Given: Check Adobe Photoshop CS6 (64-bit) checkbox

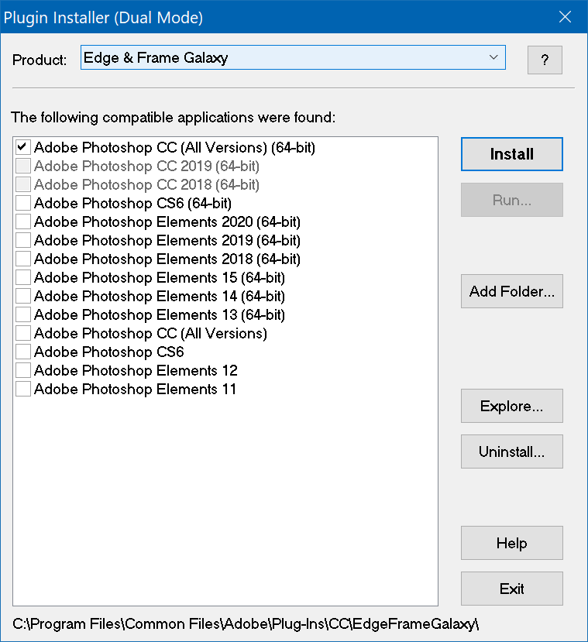Looking at the screenshot, I should [x=23, y=203].
